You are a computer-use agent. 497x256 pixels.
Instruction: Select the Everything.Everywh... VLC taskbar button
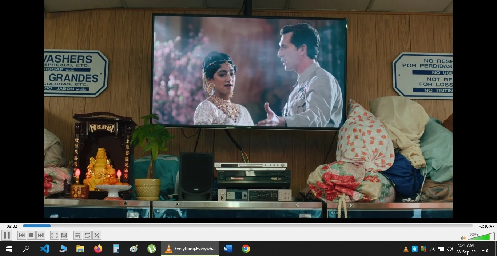[190, 249]
